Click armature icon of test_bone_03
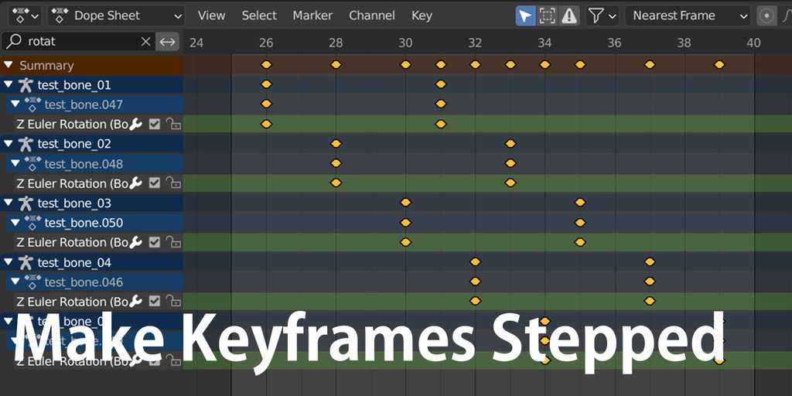This screenshot has width=792, height=396. (x=26, y=203)
